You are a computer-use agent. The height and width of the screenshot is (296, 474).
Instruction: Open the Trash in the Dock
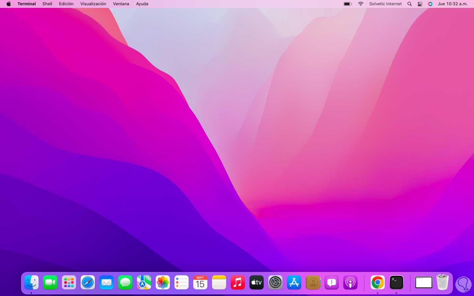(x=442, y=282)
